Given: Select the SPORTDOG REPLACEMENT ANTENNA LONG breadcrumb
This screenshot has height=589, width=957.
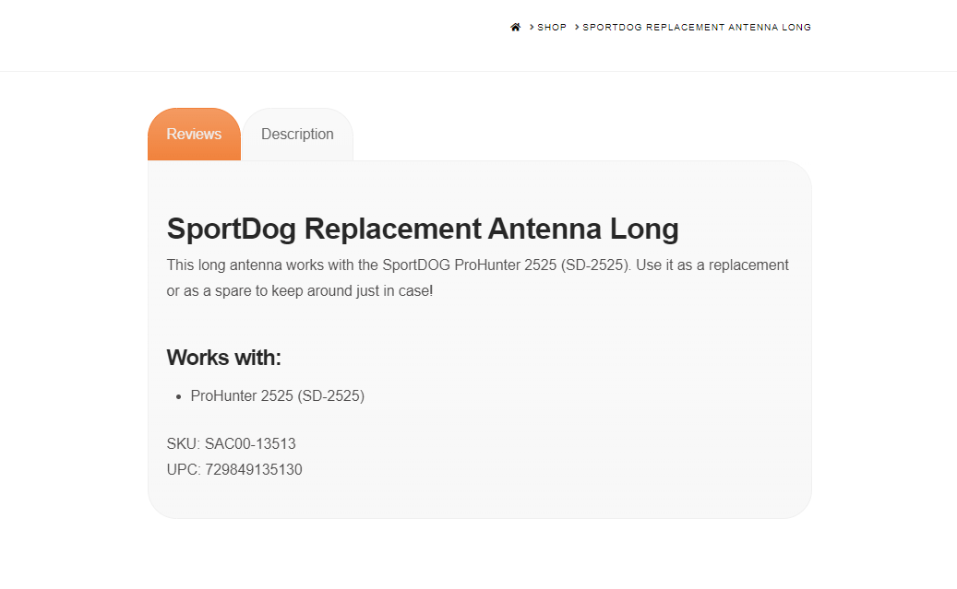Looking at the screenshot, I should [x=697, y=27].
